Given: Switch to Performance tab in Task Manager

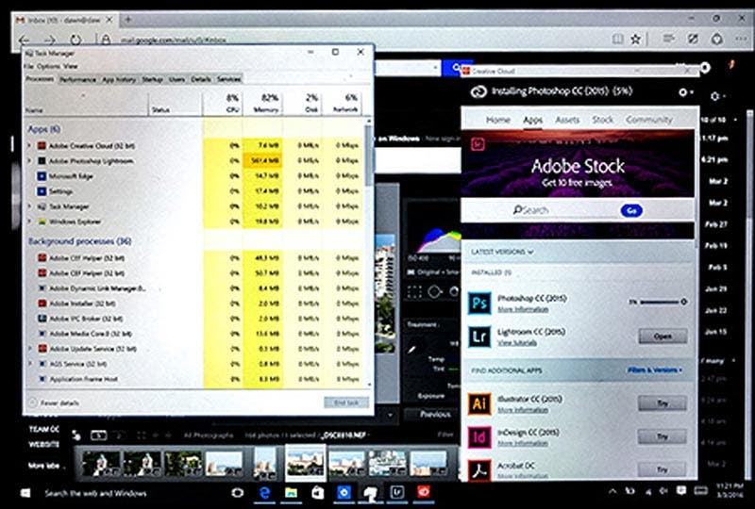Looking at the screenshot, I should click(x=77, y=79).
